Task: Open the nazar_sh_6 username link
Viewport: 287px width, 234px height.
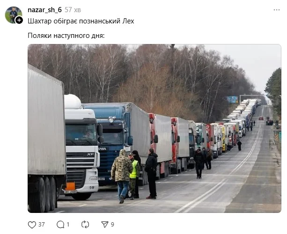Action: point(44,10)
